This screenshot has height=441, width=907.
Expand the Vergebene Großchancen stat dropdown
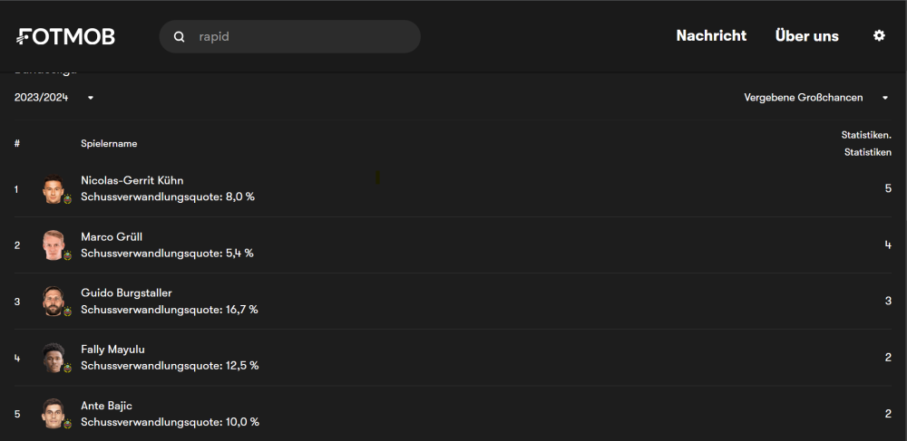(x=804, y=98)
